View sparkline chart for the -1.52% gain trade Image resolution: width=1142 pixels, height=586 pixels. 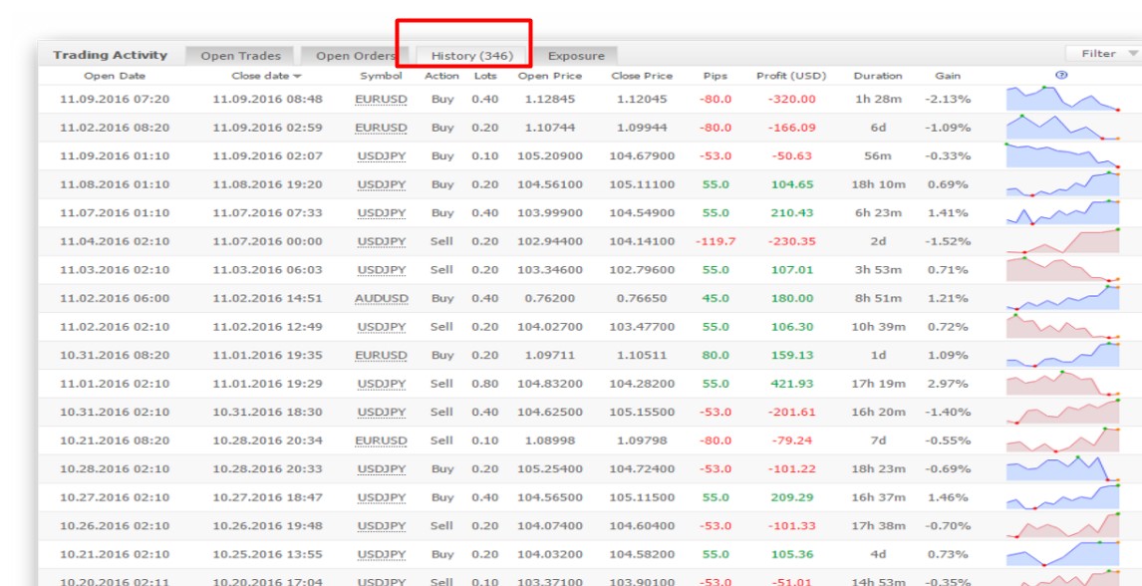pyautogui.click(x=1062, y=240)
